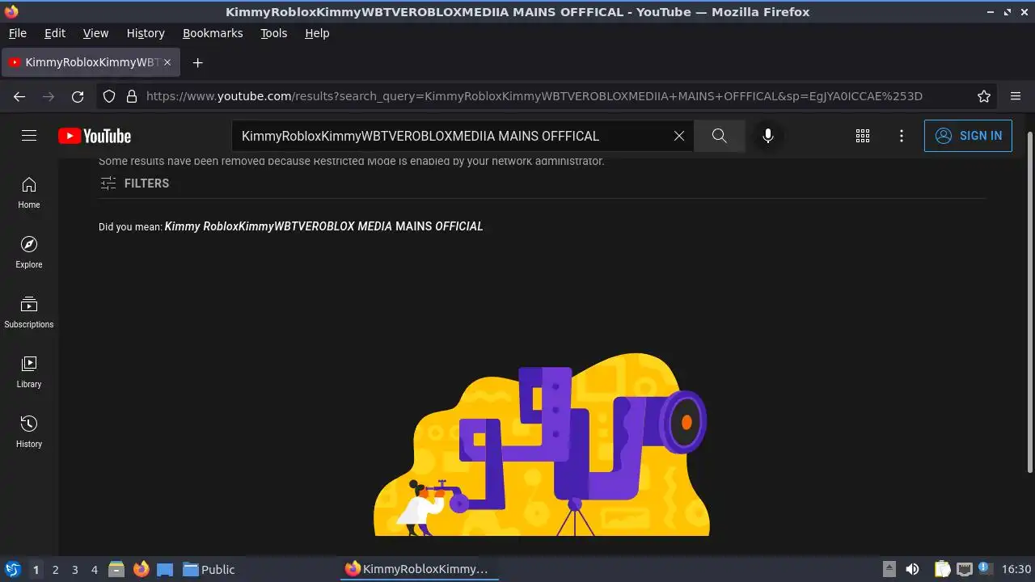This screenshot has width=1035, height=582.
Task: Open the Help menu
Action: click(317, 33)
